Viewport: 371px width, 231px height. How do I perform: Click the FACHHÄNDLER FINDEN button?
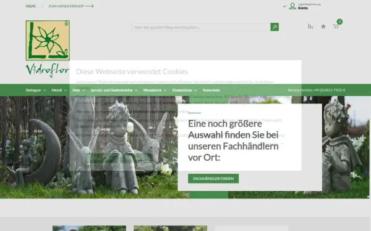click(x=213, y=179)
